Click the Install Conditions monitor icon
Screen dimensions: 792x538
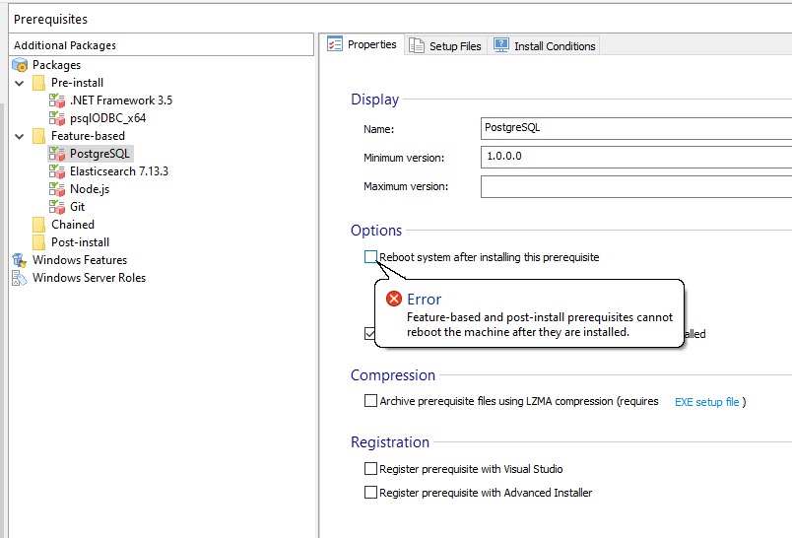click(x=501, y=45)
